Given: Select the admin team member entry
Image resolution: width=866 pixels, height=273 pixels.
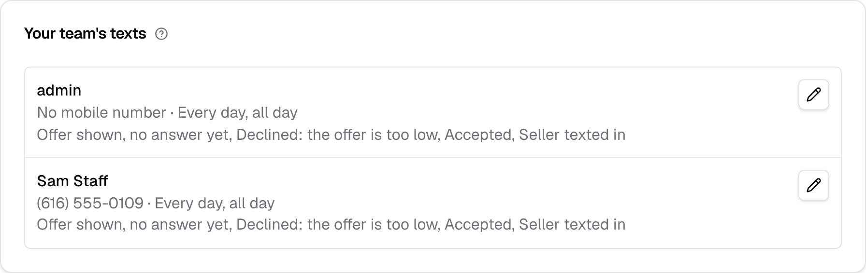Looking at the screenshot, I should [x=433, y=112].
